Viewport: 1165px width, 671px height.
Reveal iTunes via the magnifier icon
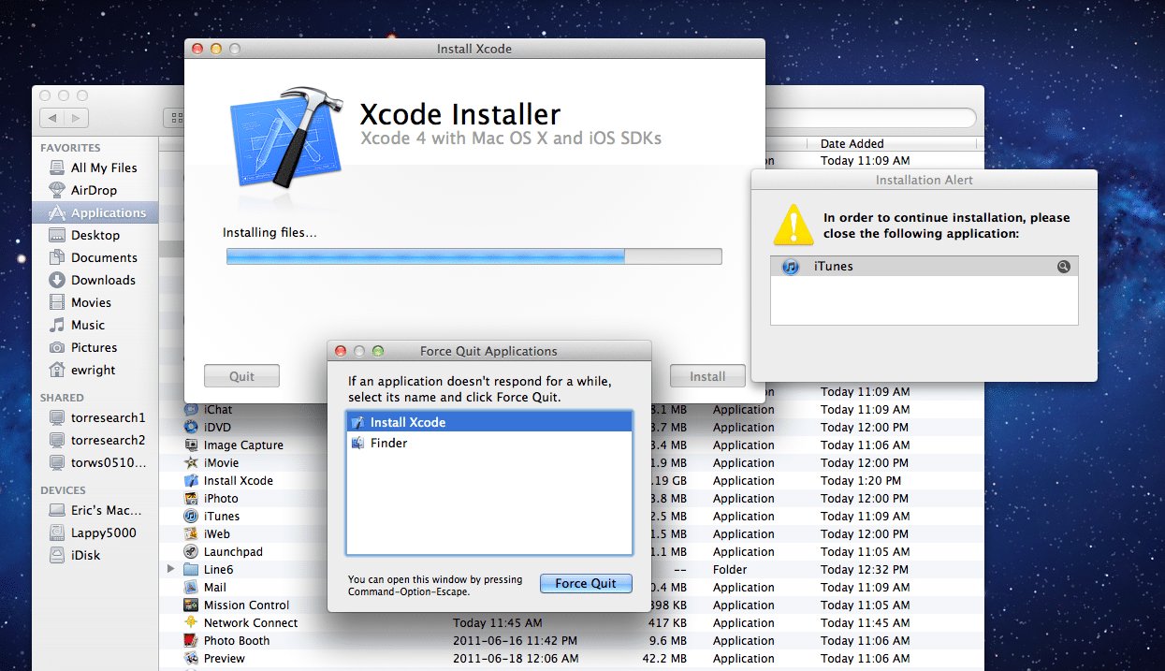coord(1064,267)
